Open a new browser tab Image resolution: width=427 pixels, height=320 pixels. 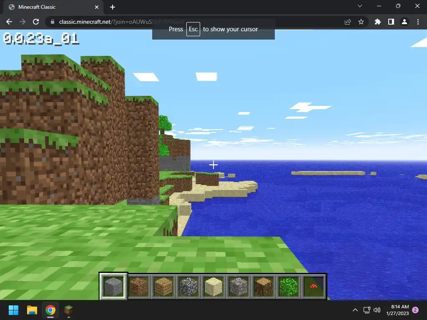(113, 7)
